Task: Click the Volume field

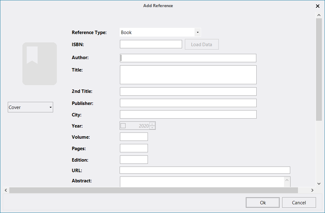Action: pyautogui.click(x=134, y=137)
